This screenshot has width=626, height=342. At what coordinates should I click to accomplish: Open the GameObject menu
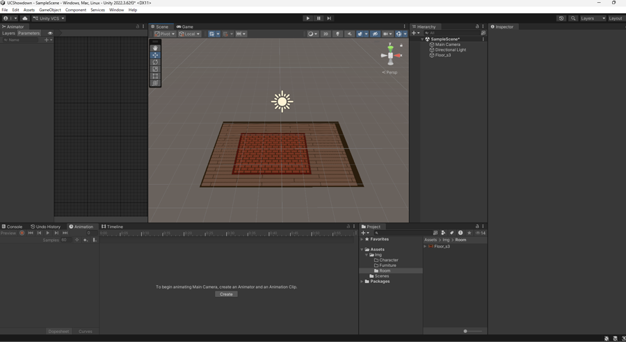point(50,10)
